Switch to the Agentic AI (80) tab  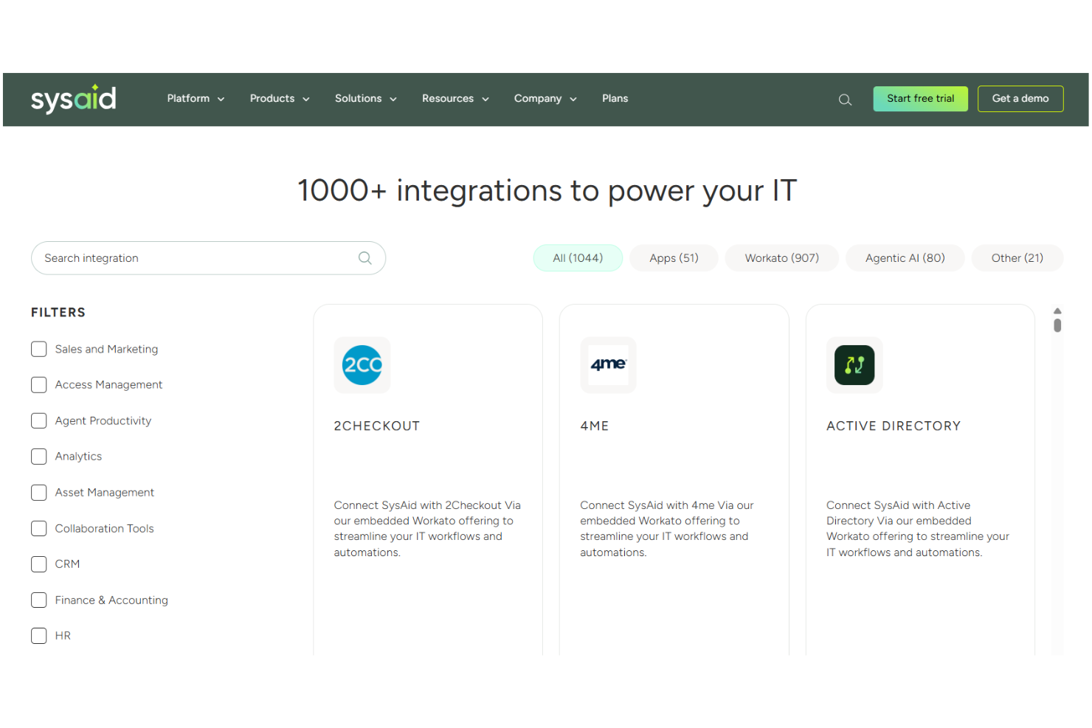coord(905,257)
